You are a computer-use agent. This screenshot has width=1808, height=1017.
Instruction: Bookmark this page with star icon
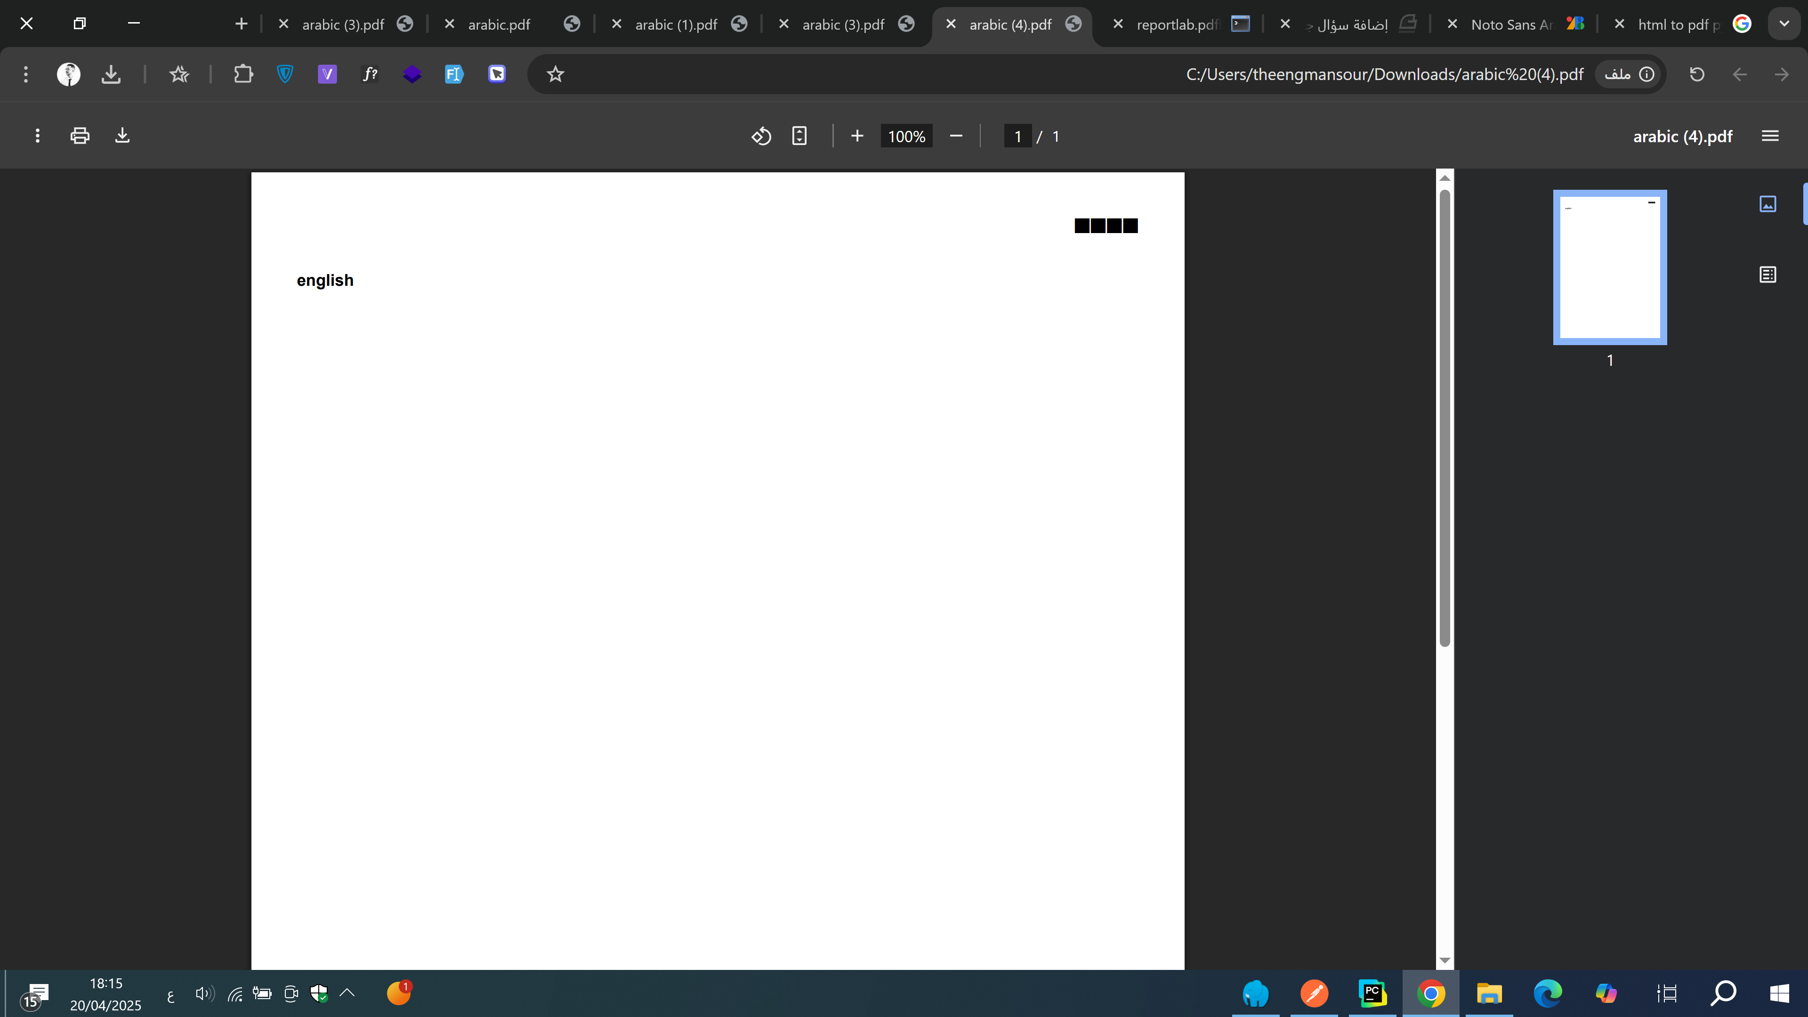tap(555, 74)
